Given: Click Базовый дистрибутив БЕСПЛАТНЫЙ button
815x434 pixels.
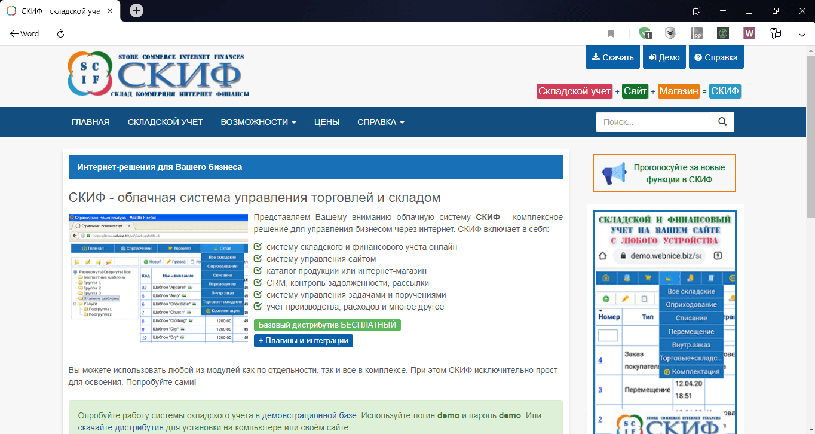Looking at the screenshot, I should (327, 325).
